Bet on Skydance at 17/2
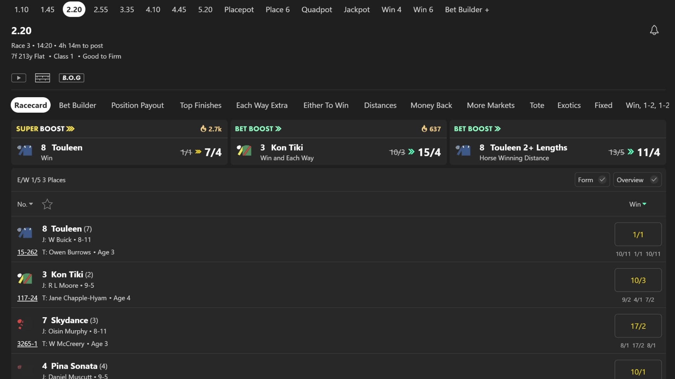 638,326
